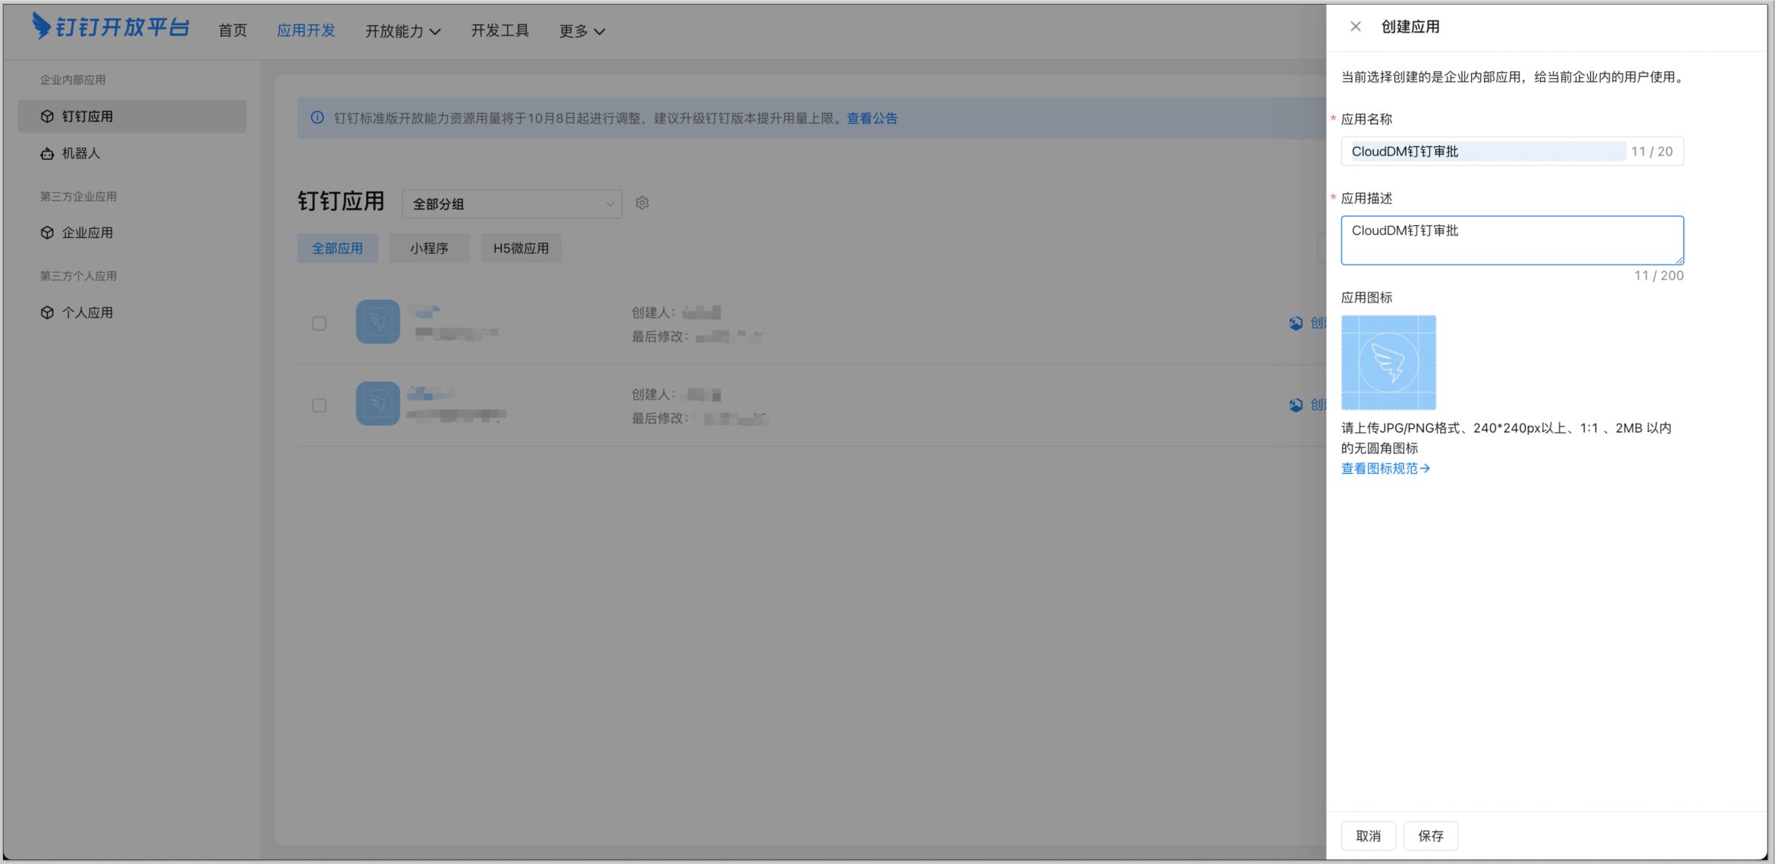Screen dimensions: 1775x864
Task: Switch to the H5微应用 tab
Action: pyautogui.click(x=521, y=249)
